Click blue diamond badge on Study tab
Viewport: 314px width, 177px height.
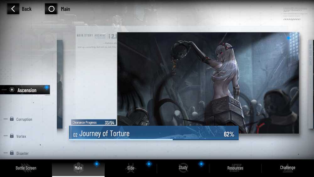point(201,164)
